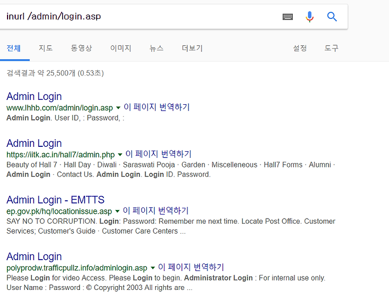The image size is (389, 298).
Task: Open 설정 settings menu
Action: 300,48
